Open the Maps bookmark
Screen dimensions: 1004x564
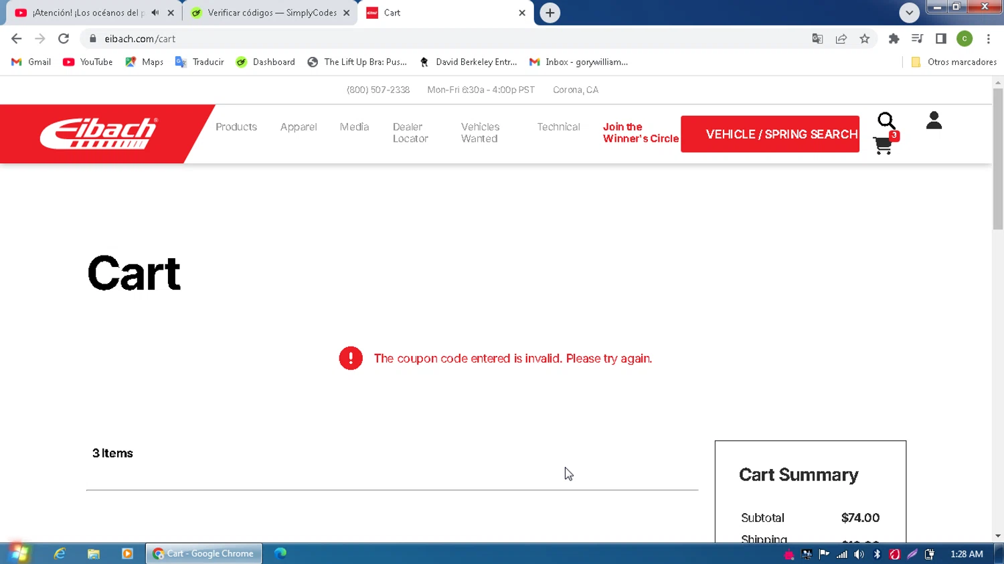pyautogui.click(x=144, y=62)
